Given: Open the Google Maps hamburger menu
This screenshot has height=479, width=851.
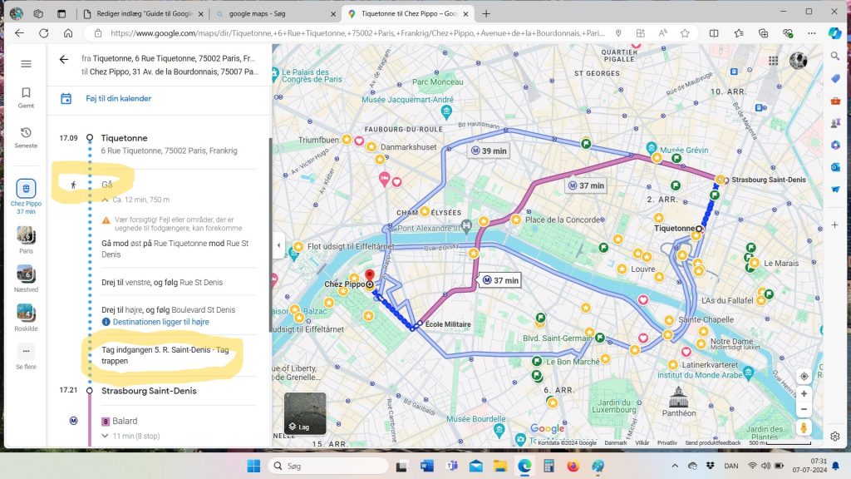Looking at the screenshot, I should pyautogui.click(x=26, y=64).
